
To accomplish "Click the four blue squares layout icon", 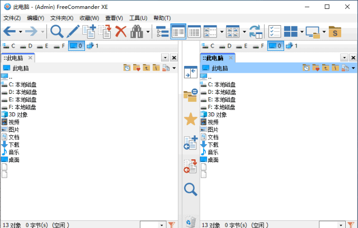I will tap(291, 31).
